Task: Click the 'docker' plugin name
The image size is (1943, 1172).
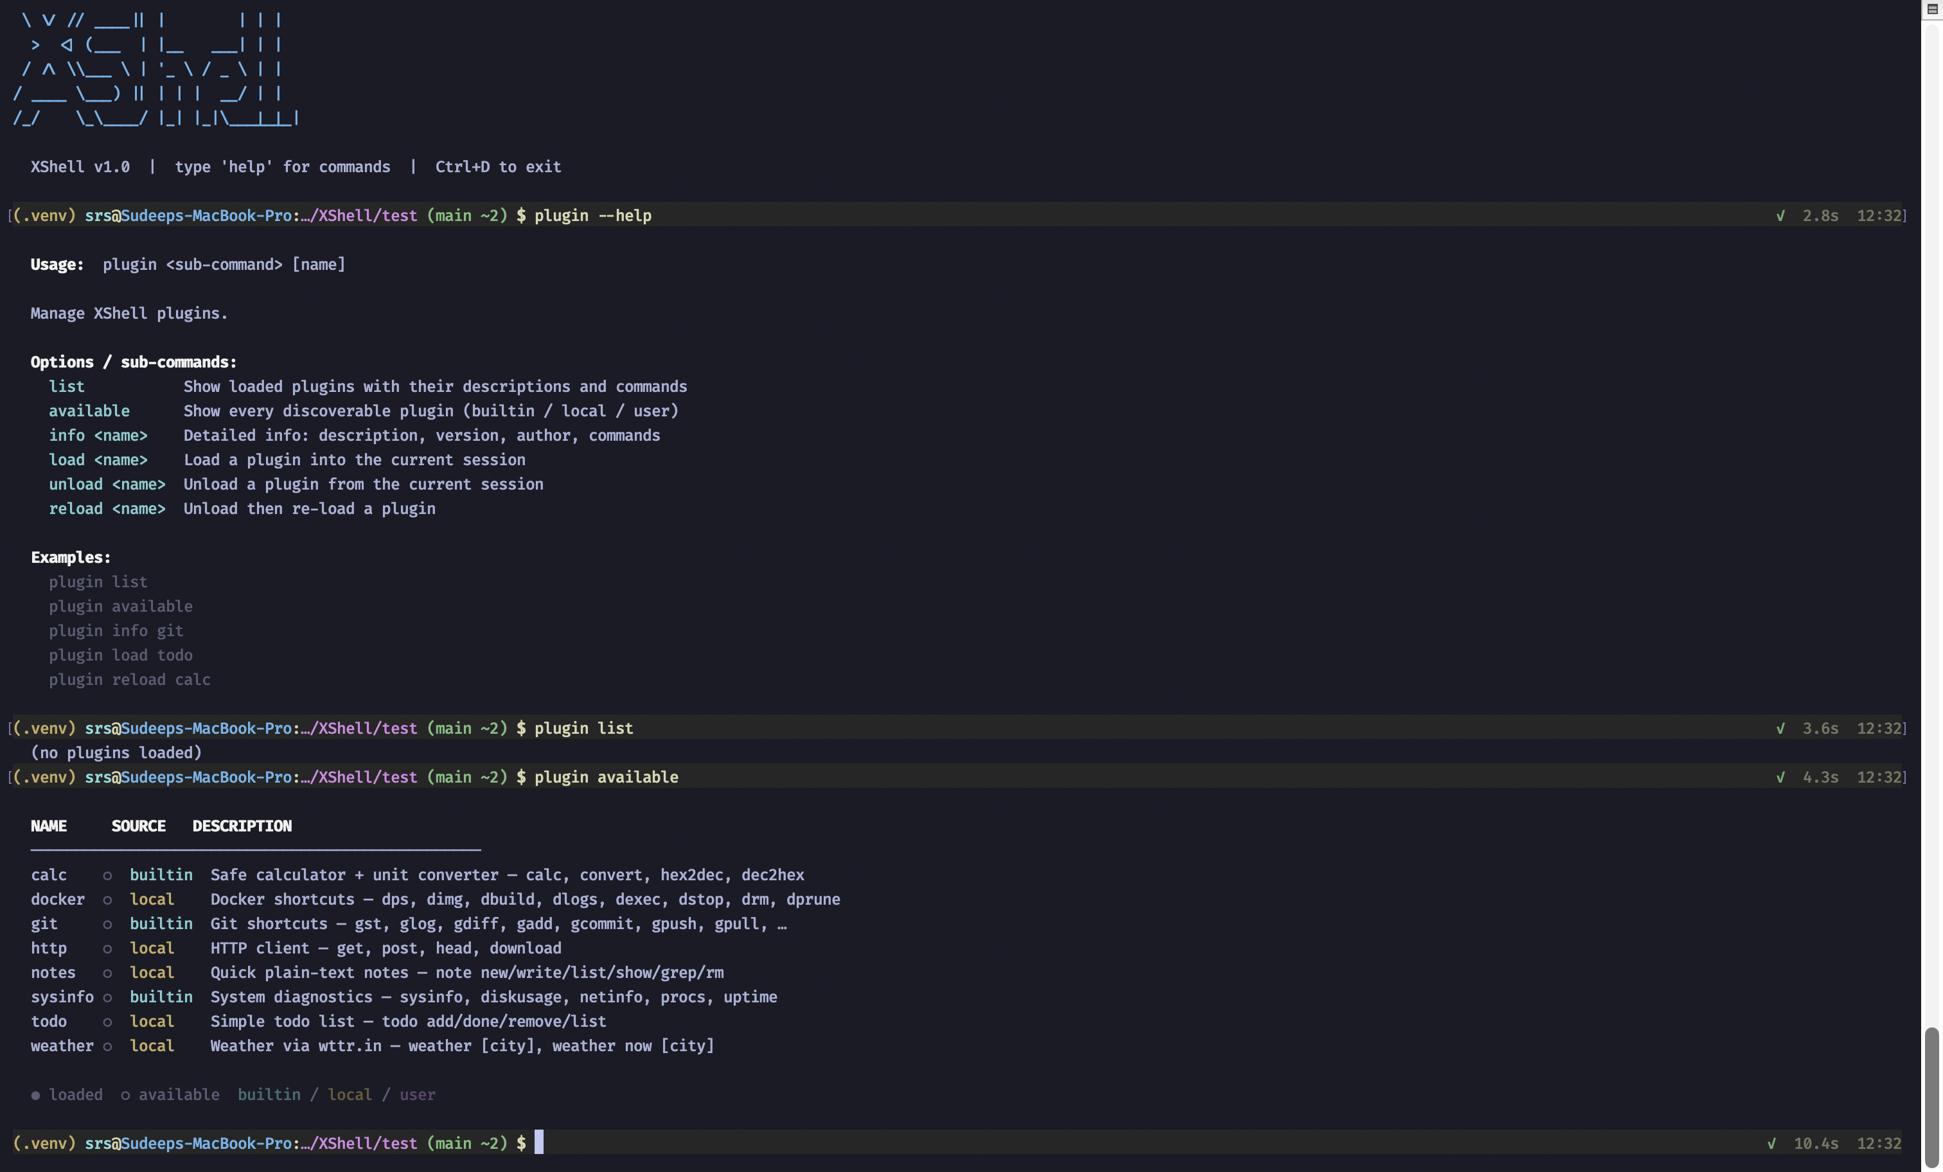Action: tap(58, 899)
